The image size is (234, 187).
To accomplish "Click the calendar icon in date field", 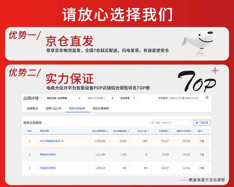I will click(x=207, y=98).
